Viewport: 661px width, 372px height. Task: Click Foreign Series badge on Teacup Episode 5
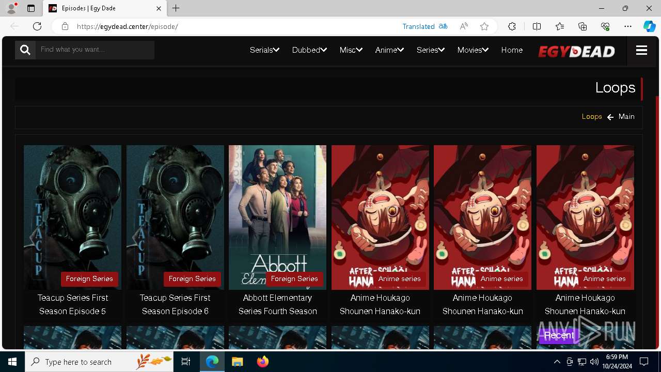point(89,279)
